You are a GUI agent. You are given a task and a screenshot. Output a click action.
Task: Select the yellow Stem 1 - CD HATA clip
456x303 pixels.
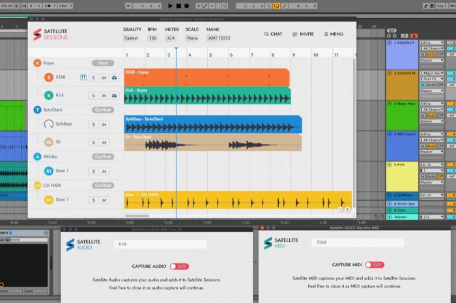[238, 200]
